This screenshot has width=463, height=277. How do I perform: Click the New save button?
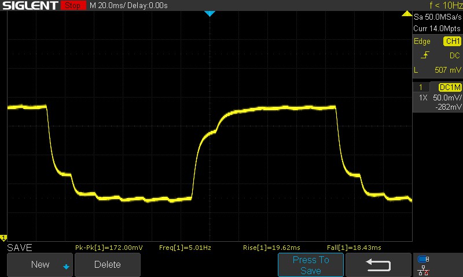(40, 265)
